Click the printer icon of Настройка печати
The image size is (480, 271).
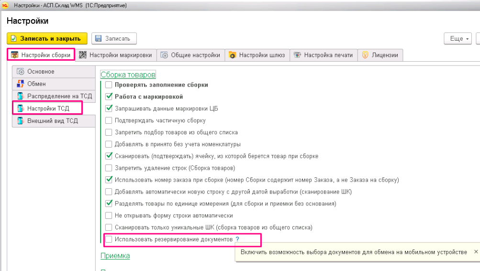click(297, 55)
